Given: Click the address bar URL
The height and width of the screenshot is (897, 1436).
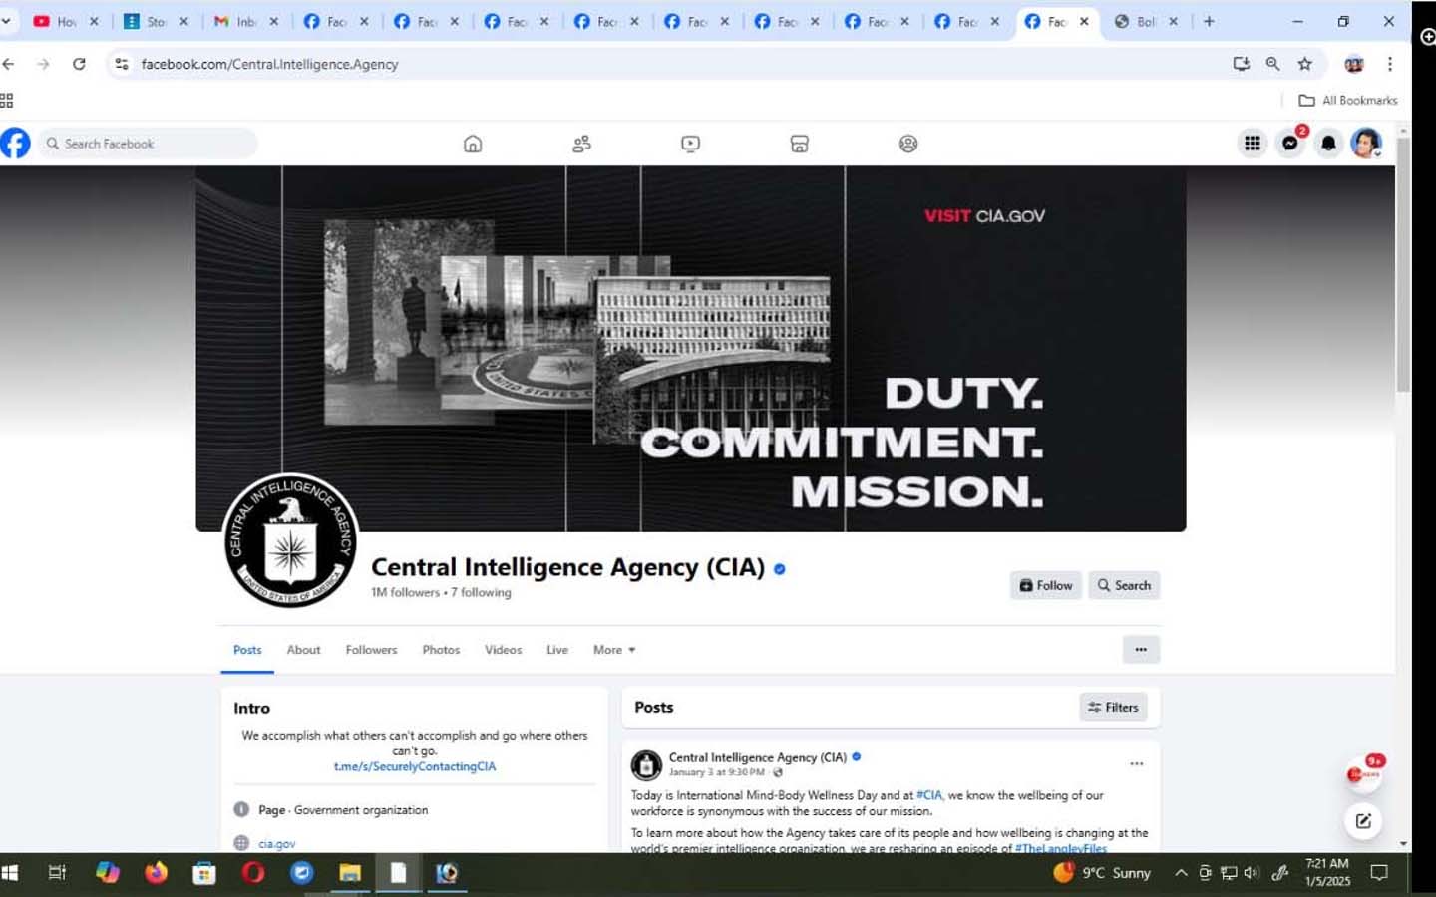Looking at the screenshot, I should 269,64.
